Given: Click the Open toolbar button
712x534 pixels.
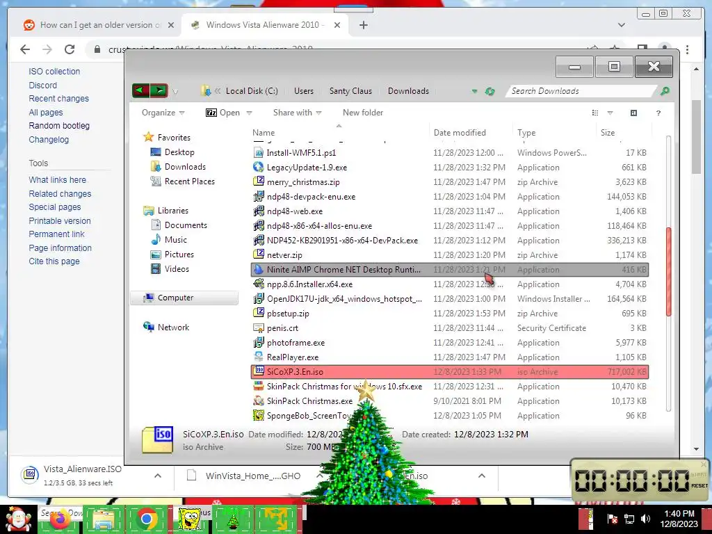Looking at the screenshot, I should [223, 113].
